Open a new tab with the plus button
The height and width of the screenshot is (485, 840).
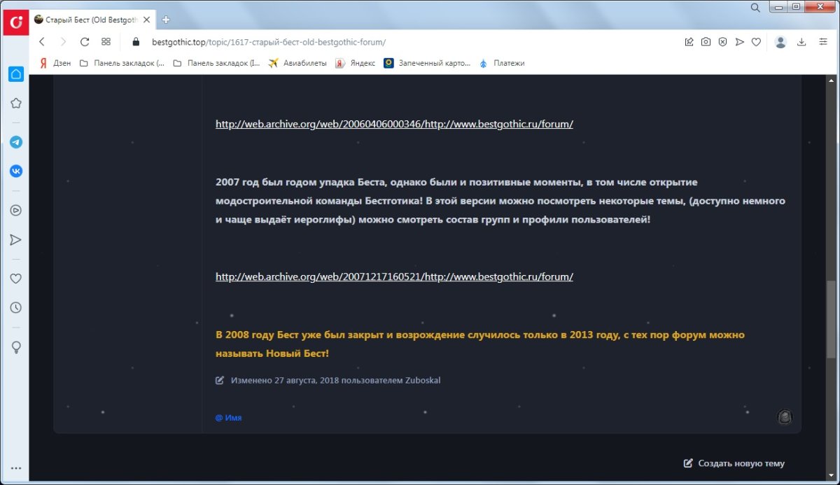(166, 20)
